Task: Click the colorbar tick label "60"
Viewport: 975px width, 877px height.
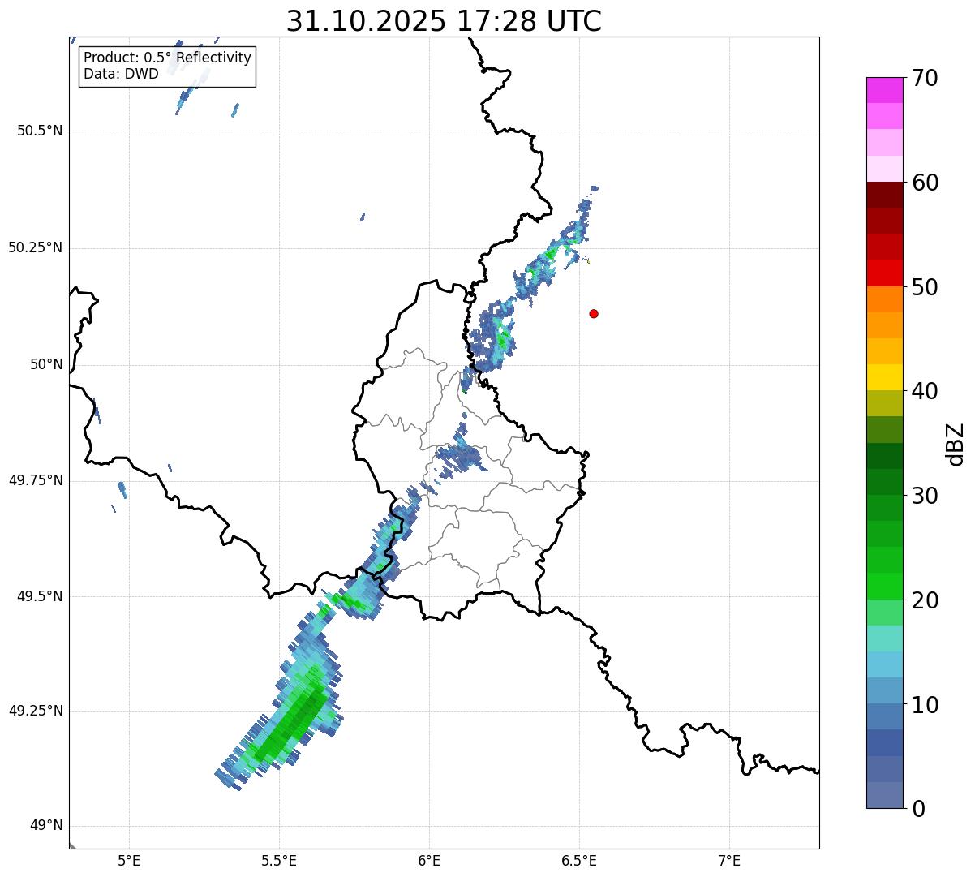Action: coord(925,183)
